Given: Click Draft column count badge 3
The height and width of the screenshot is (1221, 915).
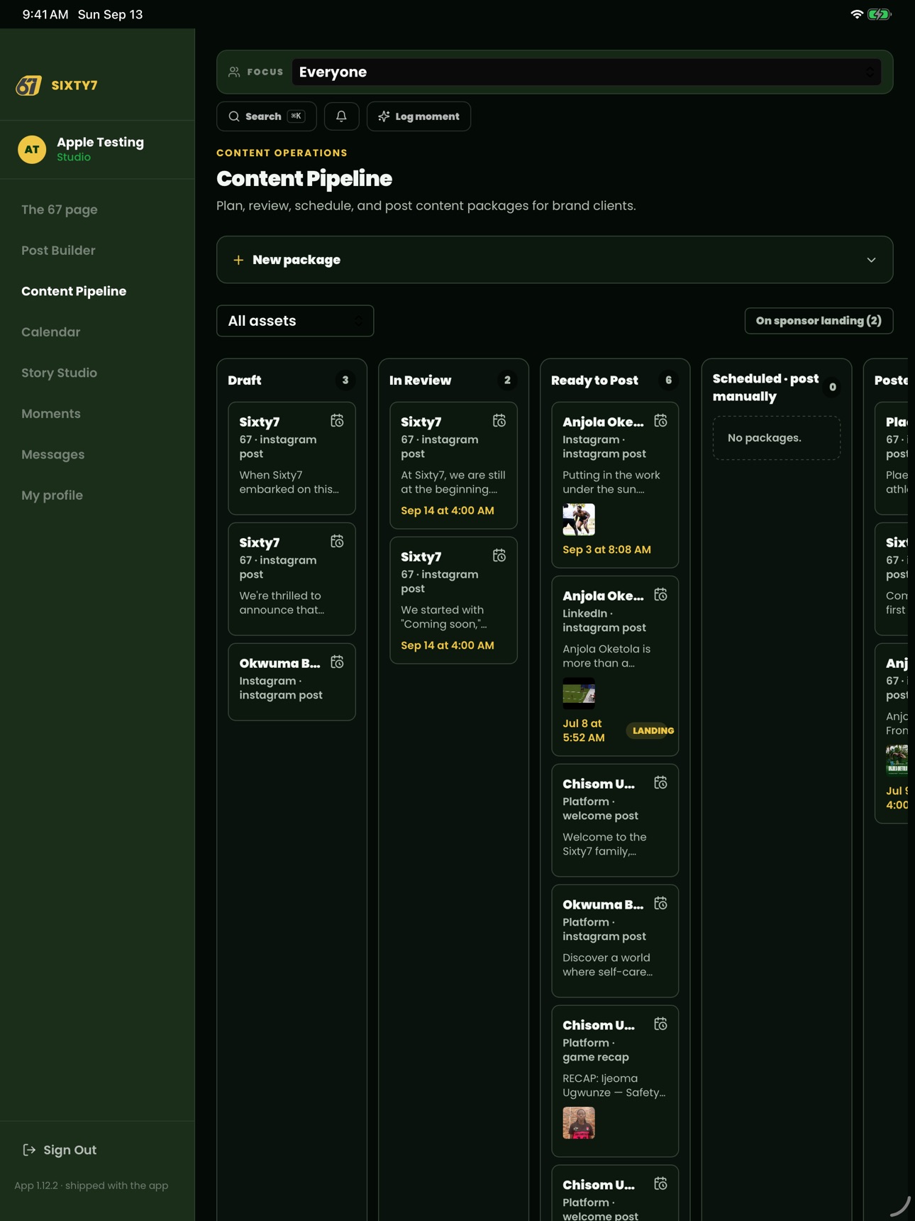Looking at the screenshot, I should pyautogui.click(x=345, y=380).
